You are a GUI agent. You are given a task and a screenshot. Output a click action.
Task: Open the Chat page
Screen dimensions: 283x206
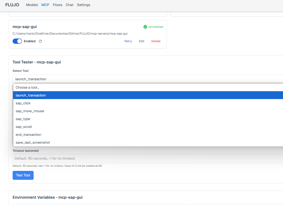click(70, 5)
